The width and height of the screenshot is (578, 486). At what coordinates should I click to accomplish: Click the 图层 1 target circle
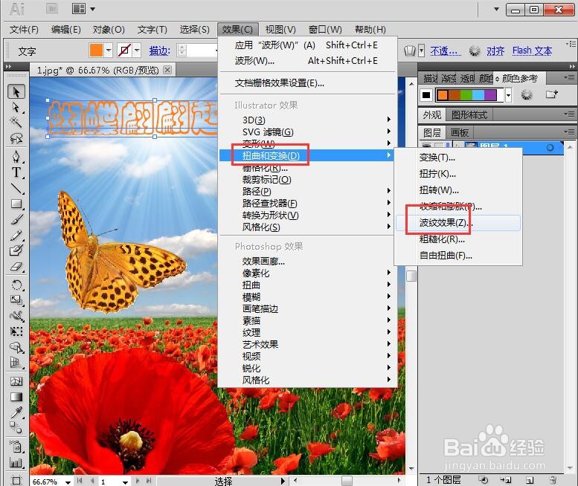pos(550,148)
